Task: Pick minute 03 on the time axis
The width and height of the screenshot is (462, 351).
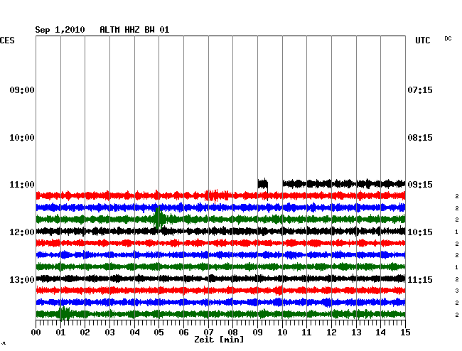Action: click(x=109, y=332)
